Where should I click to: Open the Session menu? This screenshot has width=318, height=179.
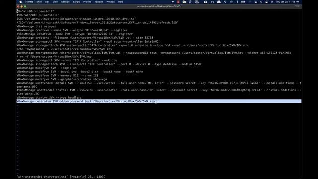[x=65, y=2]
